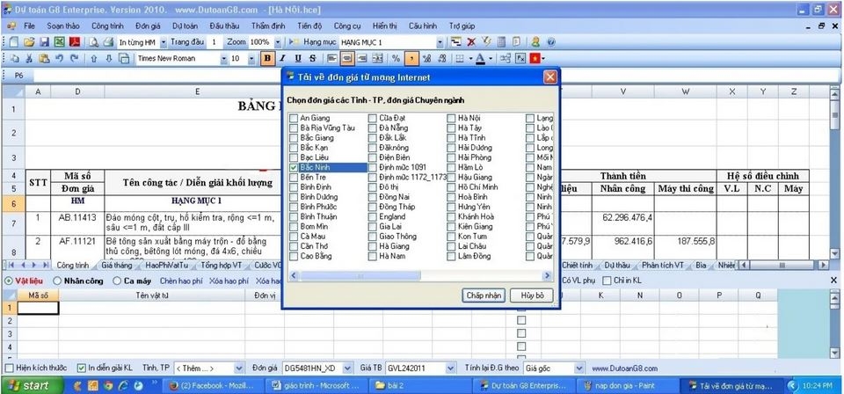Click the Open folder toolbar icon
844x394 pixels.
28,42
